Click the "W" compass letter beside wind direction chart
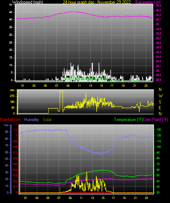Screen dimensions: 170x203 tap(161, 96)
